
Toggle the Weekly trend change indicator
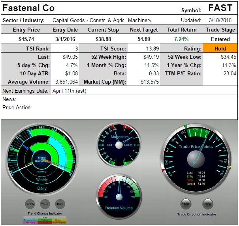tap(45, 204)
